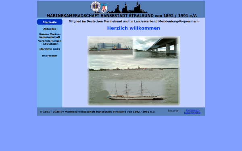Open the Impressum page
The image size is (242, 151).
point(50,56)
